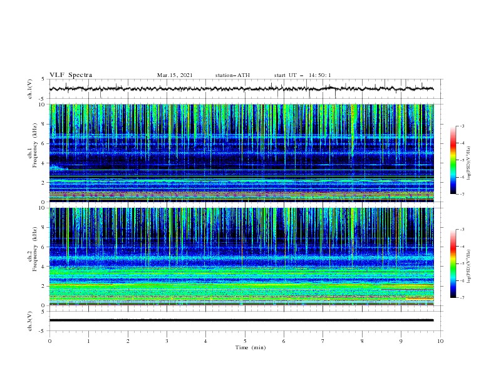Click the date label 'Mar.15, 2021'
The width and height of the screenshot is (496, 383).
point(175,75)
